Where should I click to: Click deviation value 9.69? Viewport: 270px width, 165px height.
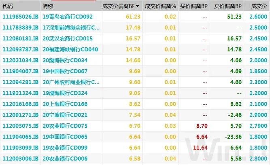tap(135, 71)
